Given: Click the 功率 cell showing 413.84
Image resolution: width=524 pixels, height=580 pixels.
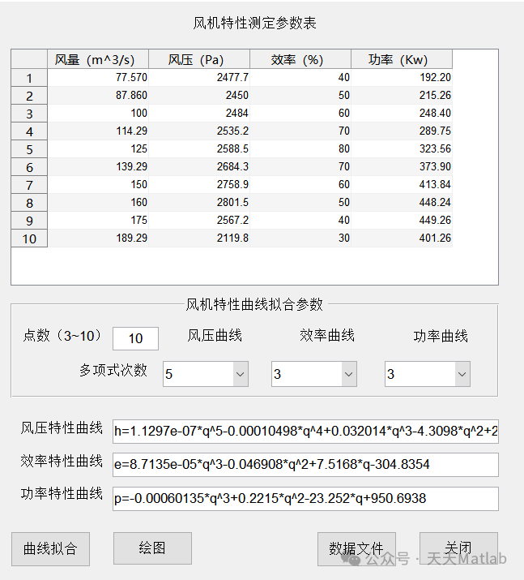Looking at the screenshot, I should [402, 185].
